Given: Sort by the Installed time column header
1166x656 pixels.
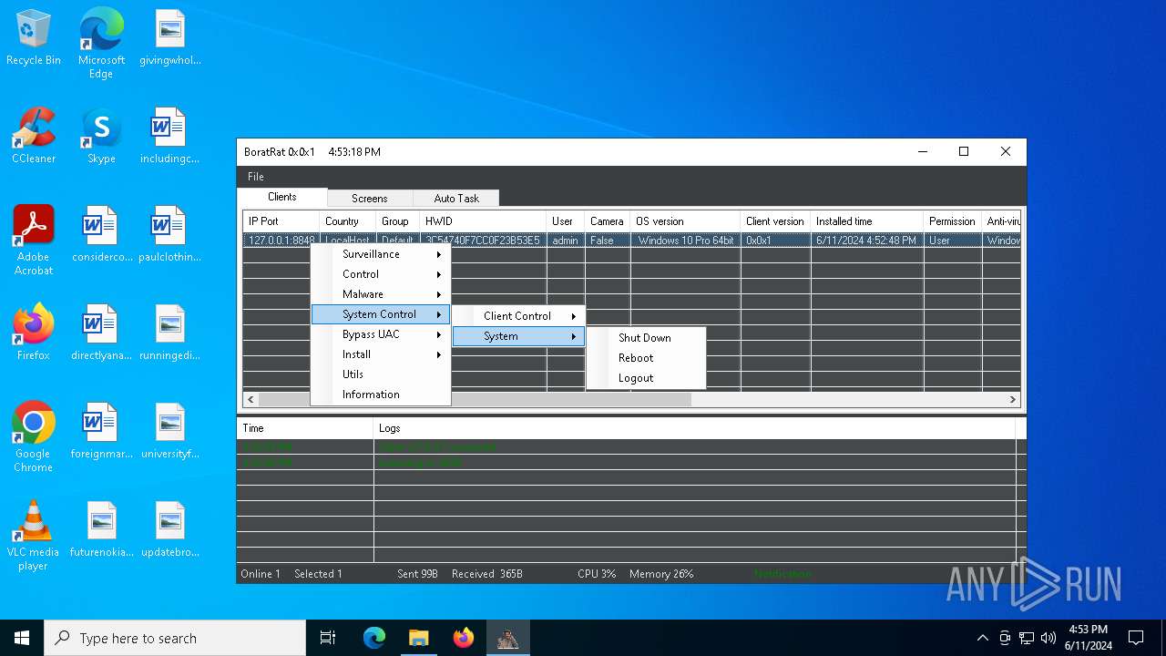Looking at the screenshot, I should pos(867,221).
